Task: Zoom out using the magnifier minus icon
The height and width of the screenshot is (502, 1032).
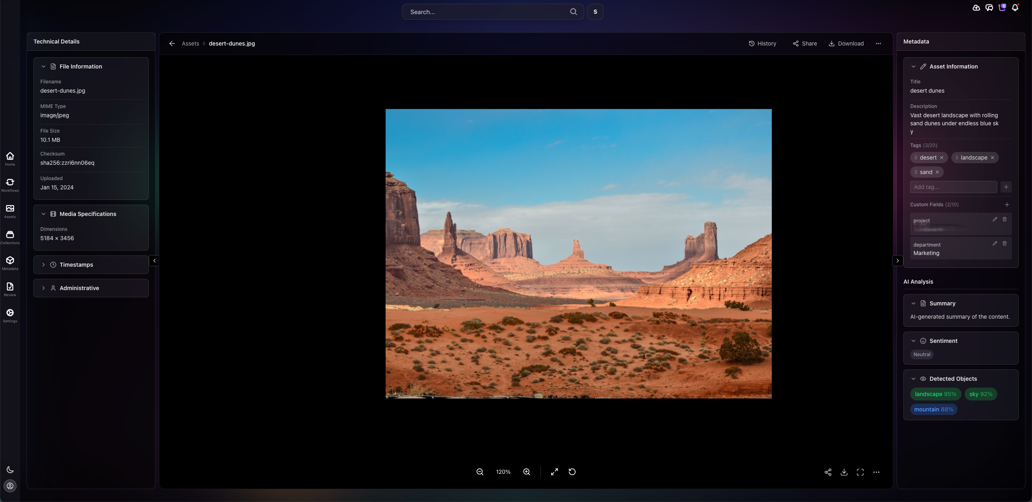Action: click(x=480, y=472)
